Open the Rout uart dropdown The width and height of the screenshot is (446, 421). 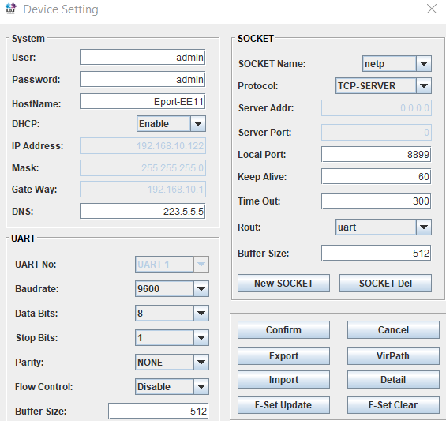(384, 227)
